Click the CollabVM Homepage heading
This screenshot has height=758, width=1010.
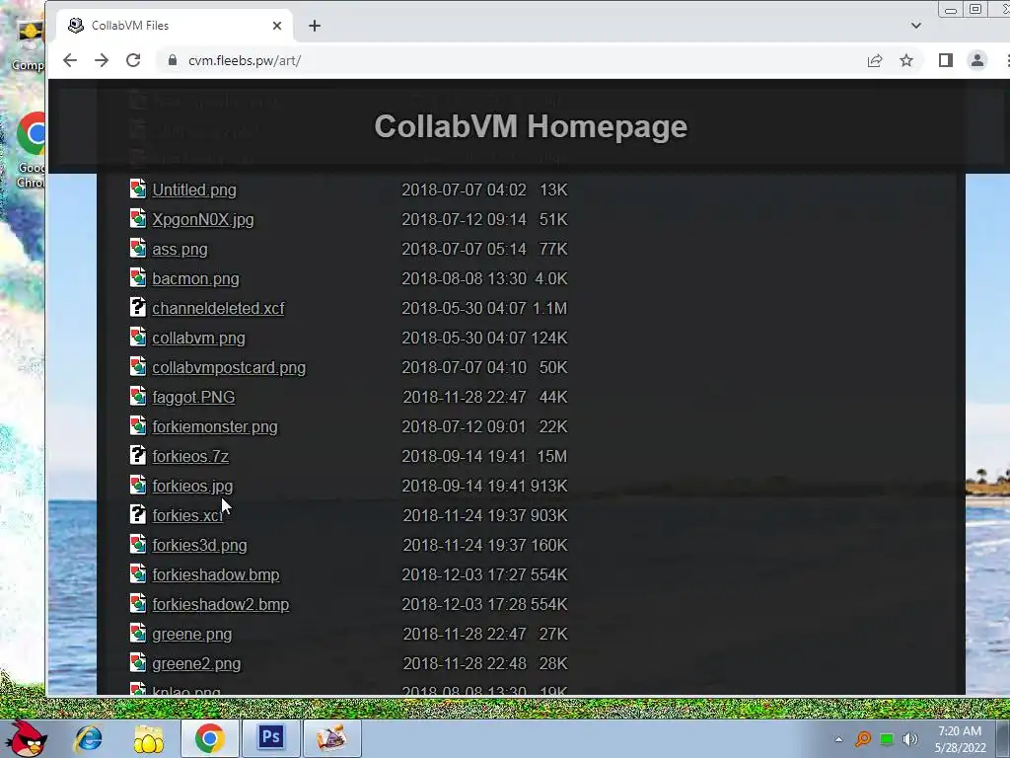(x=531, y=126)
